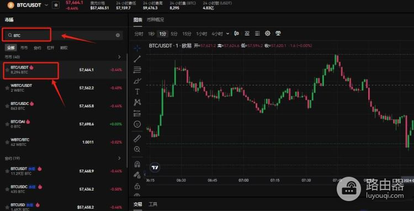Click the rightmost chart toolbar icon after gear
Screen dimensions: 414x211
(x=278, y=34)
